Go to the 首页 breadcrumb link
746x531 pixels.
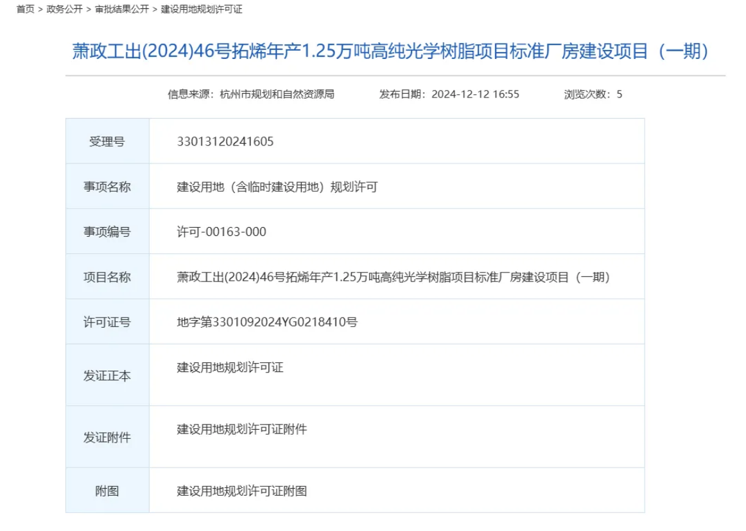25,10
